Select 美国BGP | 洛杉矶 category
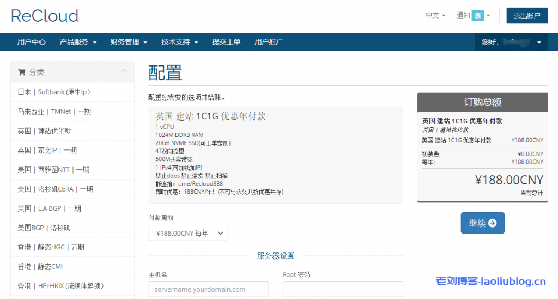 (x=72, y=228)
